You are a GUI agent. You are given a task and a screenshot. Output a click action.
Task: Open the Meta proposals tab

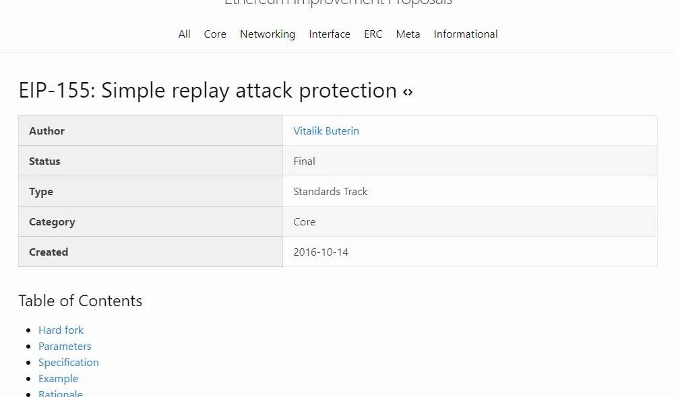(408, 34)
